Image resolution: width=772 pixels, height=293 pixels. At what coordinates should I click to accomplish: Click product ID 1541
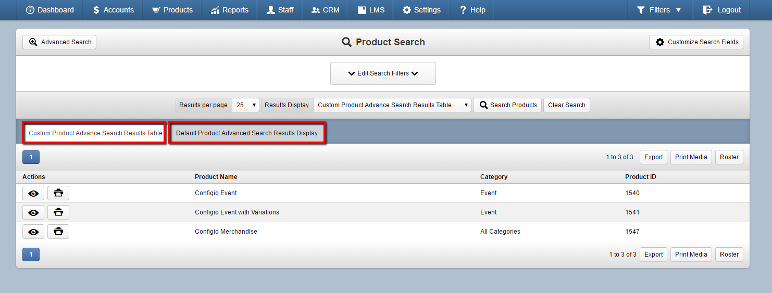pos(632,212)
